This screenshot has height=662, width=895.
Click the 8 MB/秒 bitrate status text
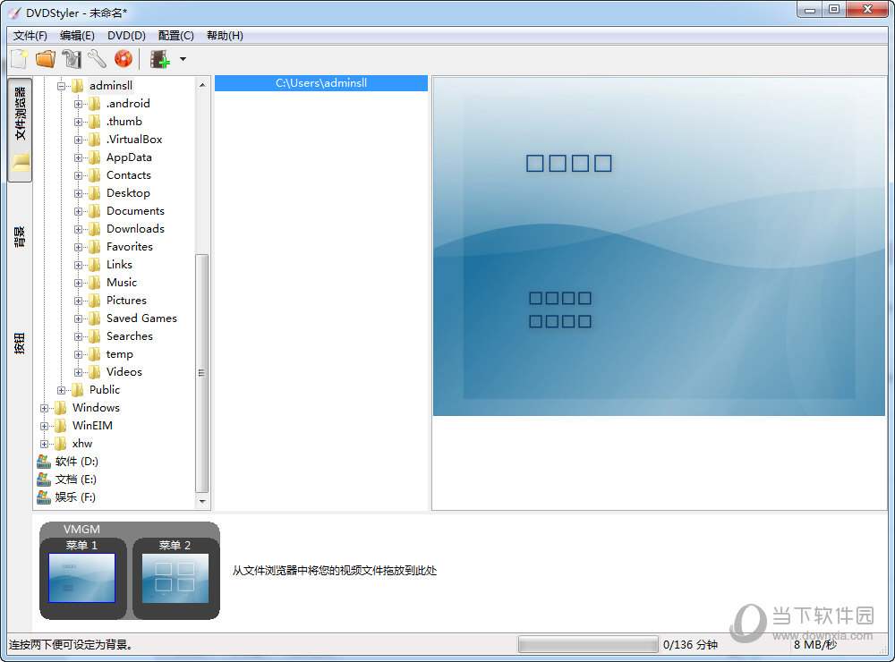(814, 645)
